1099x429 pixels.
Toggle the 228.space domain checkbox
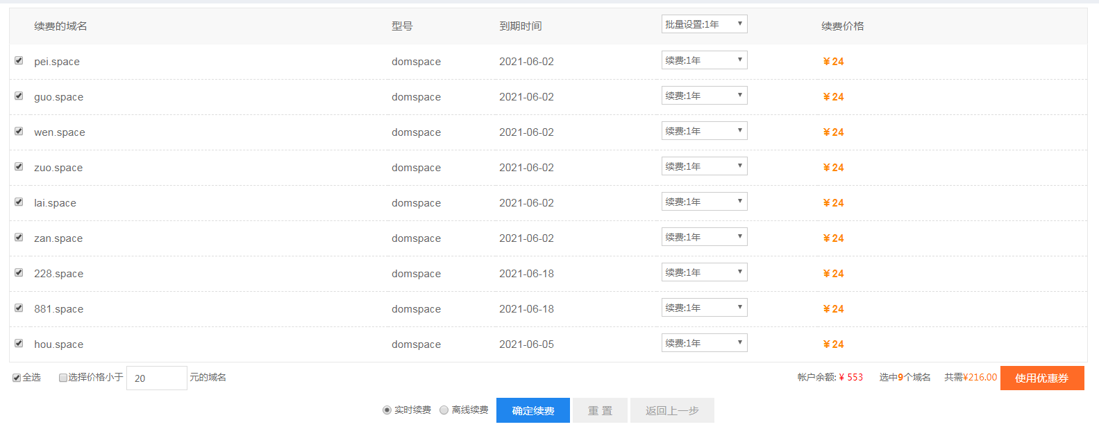pos(19,273)
